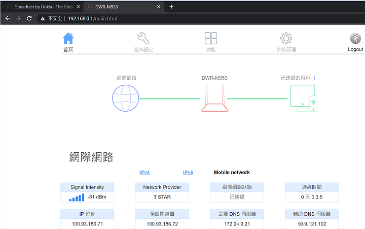Open the 系統管理 gear icon

click(286, 38)
